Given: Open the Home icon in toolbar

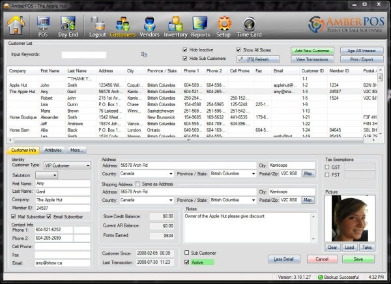Looking at the screenshot, I should (x=16, y=25).
